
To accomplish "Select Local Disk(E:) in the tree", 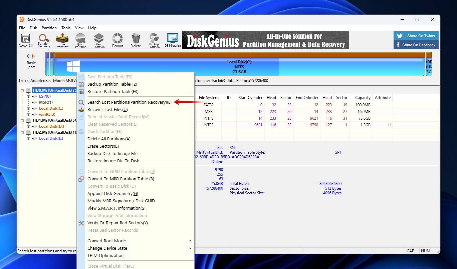I will (51, 138).
